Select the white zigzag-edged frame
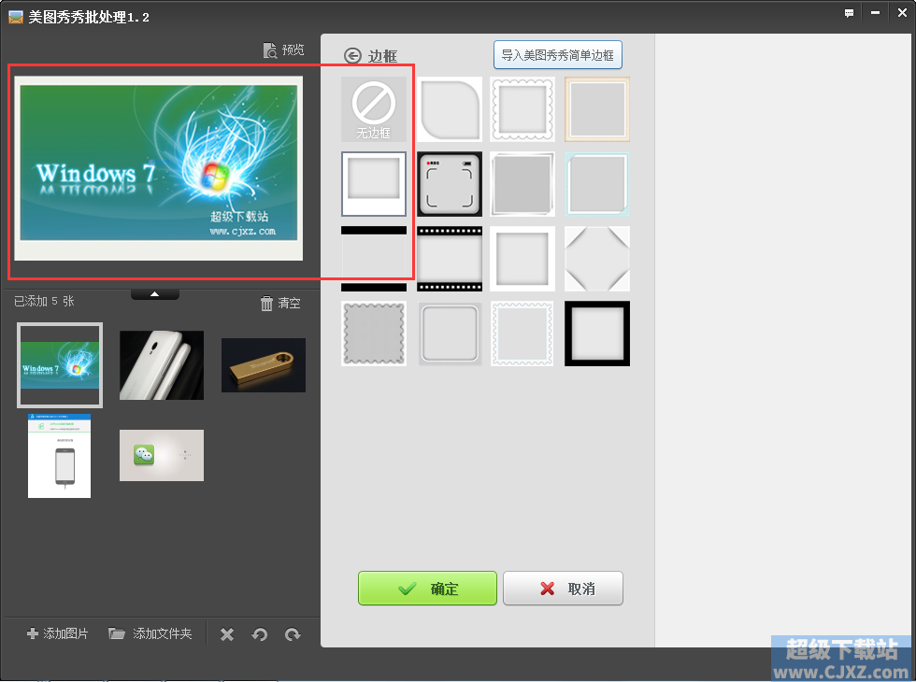 pyautogui.click(x=522, y=334)
